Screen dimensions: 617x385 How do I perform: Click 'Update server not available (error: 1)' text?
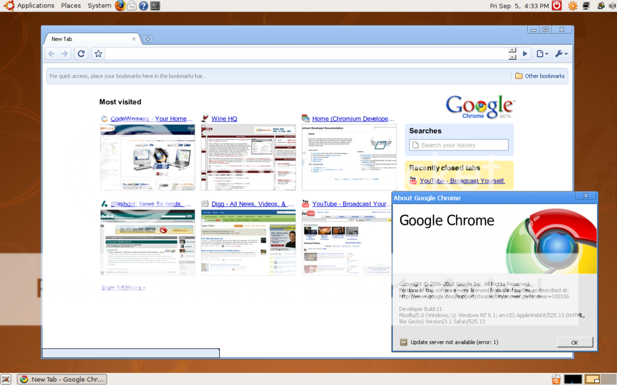click(454, 342)
